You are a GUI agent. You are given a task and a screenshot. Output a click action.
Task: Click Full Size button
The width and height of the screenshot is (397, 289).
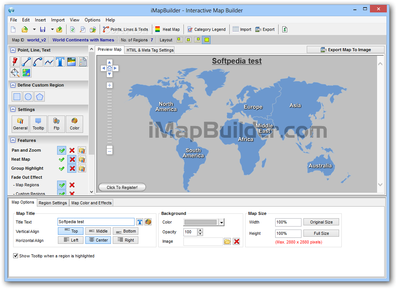click(321, 233)
